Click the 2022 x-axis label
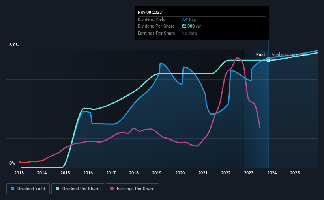 point(226,173)
